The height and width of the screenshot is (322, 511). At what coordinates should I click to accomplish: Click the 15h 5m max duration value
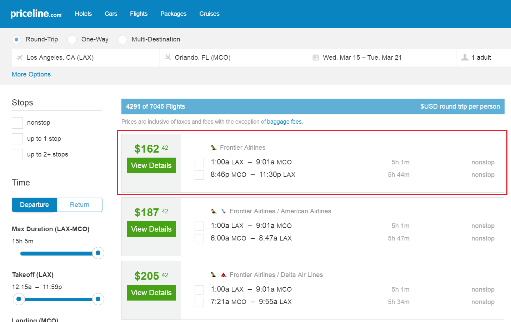(22, 241)
